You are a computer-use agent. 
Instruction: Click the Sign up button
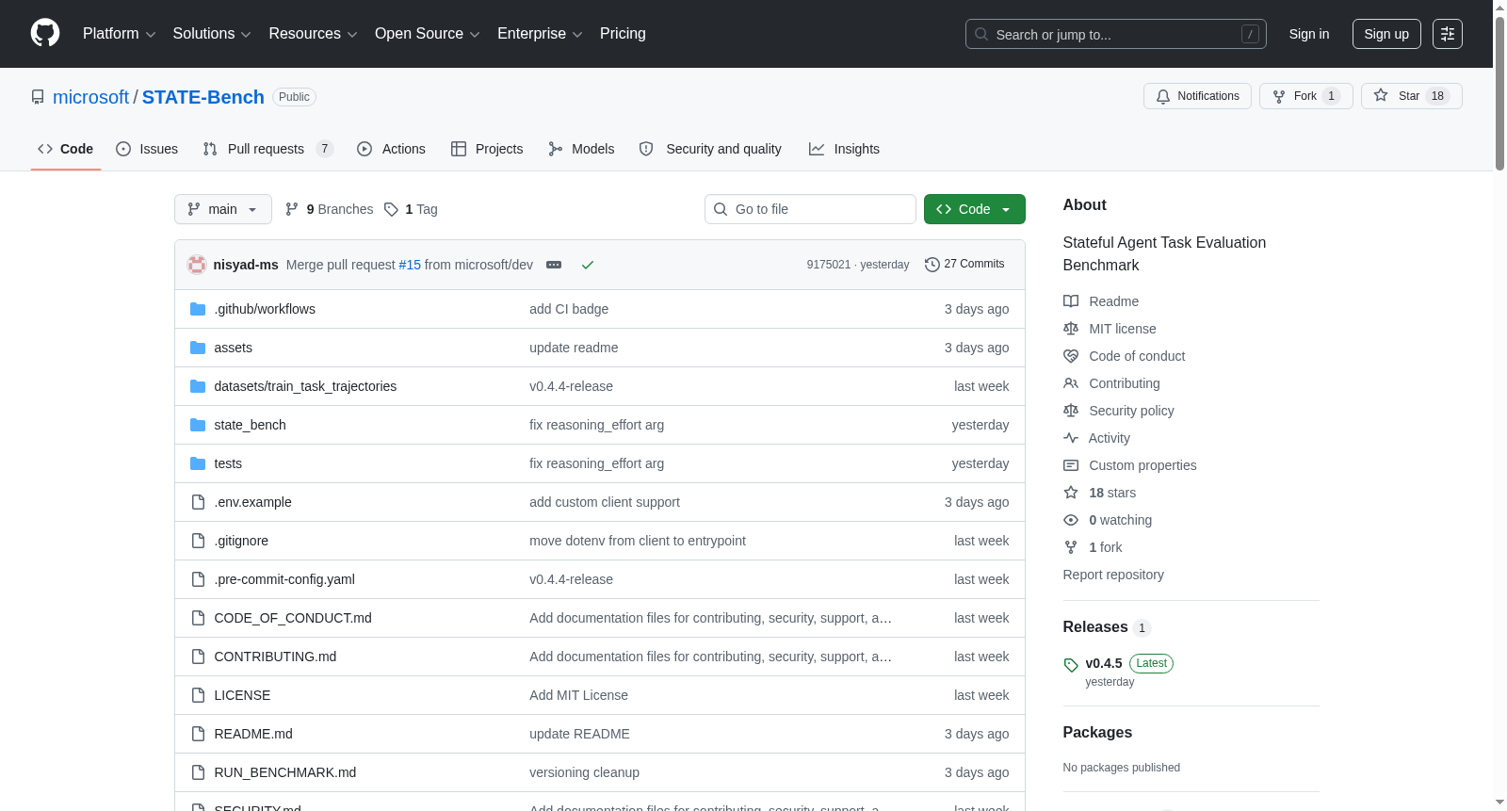1386,34
